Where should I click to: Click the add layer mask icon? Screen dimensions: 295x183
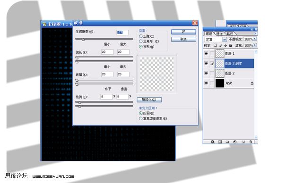(x=220, y=142)
